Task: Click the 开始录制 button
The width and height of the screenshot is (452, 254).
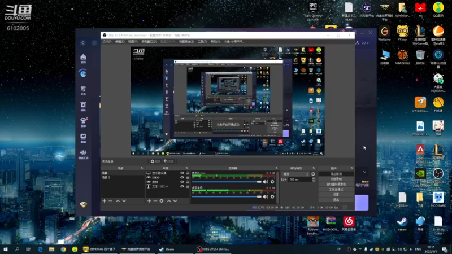Action: pos(336,179)
